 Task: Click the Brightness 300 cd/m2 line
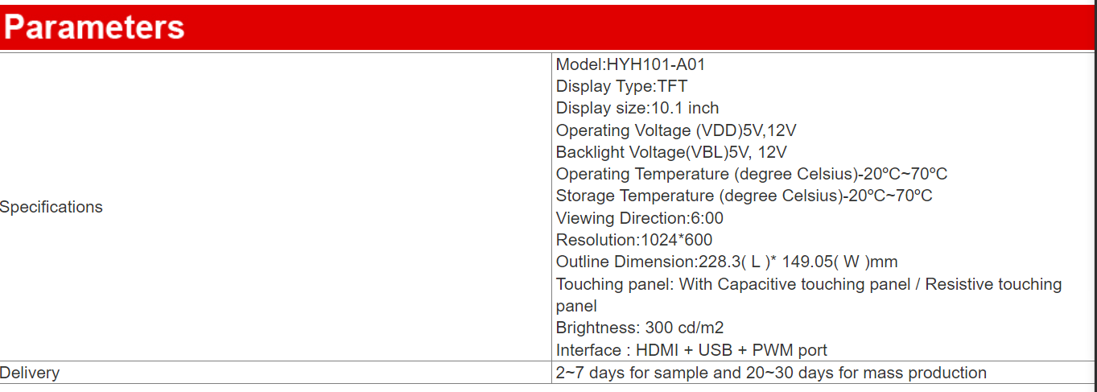tap(639, 328)
